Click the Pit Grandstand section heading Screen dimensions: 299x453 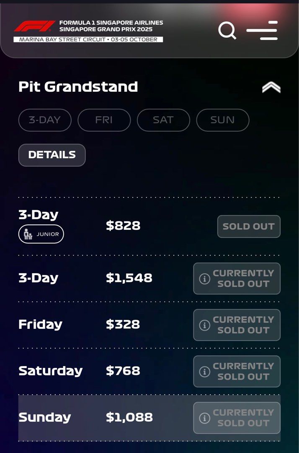pos(78,87)
